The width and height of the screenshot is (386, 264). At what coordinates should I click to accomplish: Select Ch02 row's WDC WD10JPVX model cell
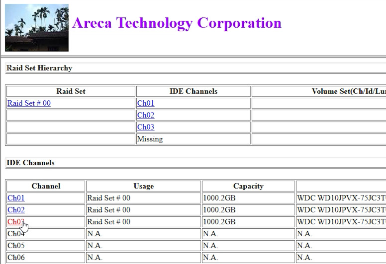pyautogui.click(x=341, y=210)
